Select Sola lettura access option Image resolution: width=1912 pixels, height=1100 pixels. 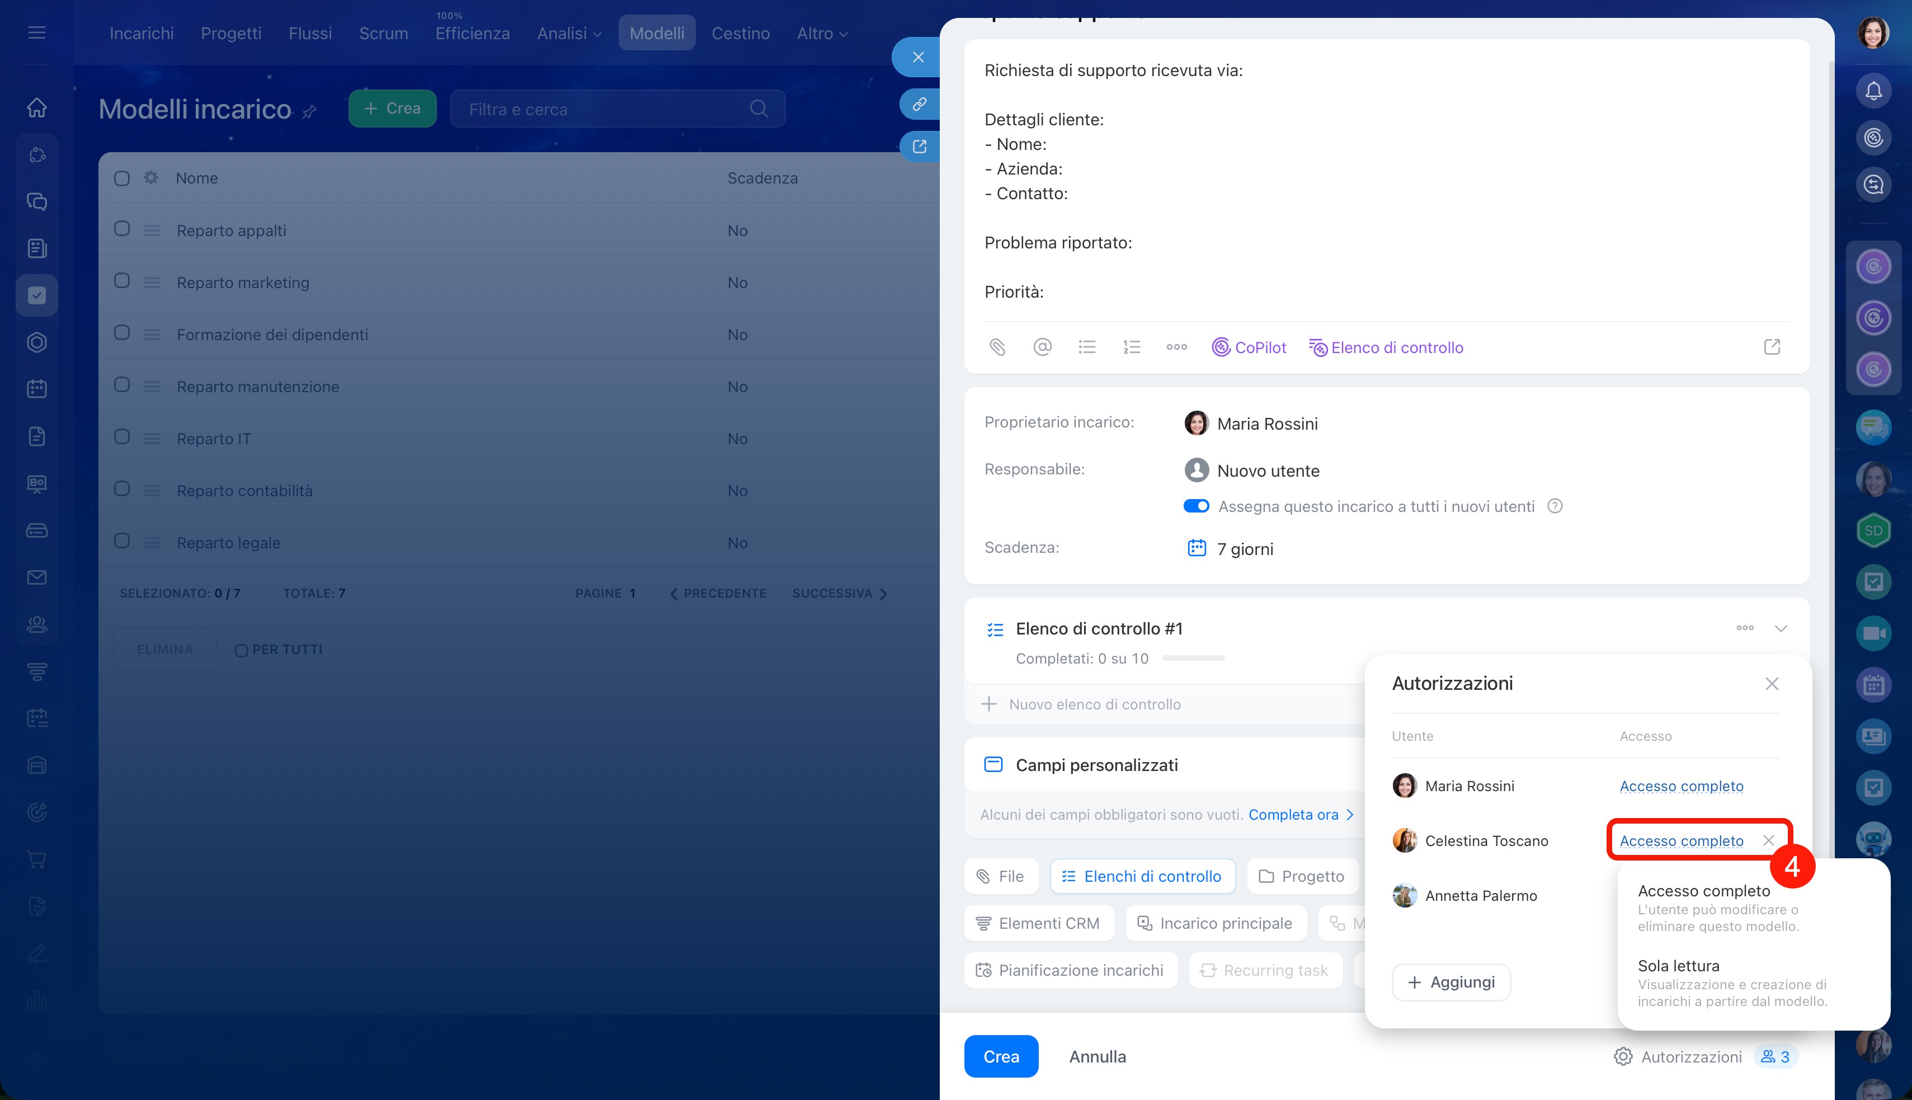pos(1678,966)
